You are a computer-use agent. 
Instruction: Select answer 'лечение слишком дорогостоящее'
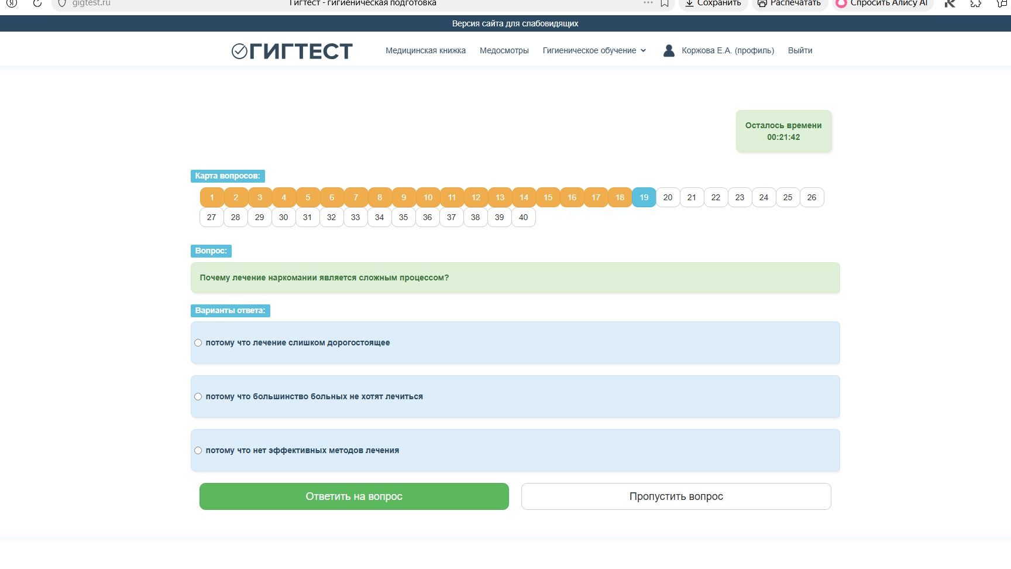tap(198, 343)
